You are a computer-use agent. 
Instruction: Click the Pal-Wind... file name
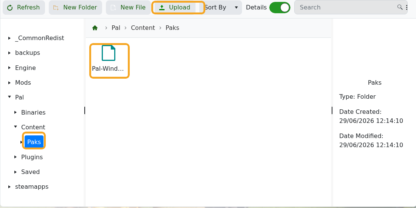108,68
